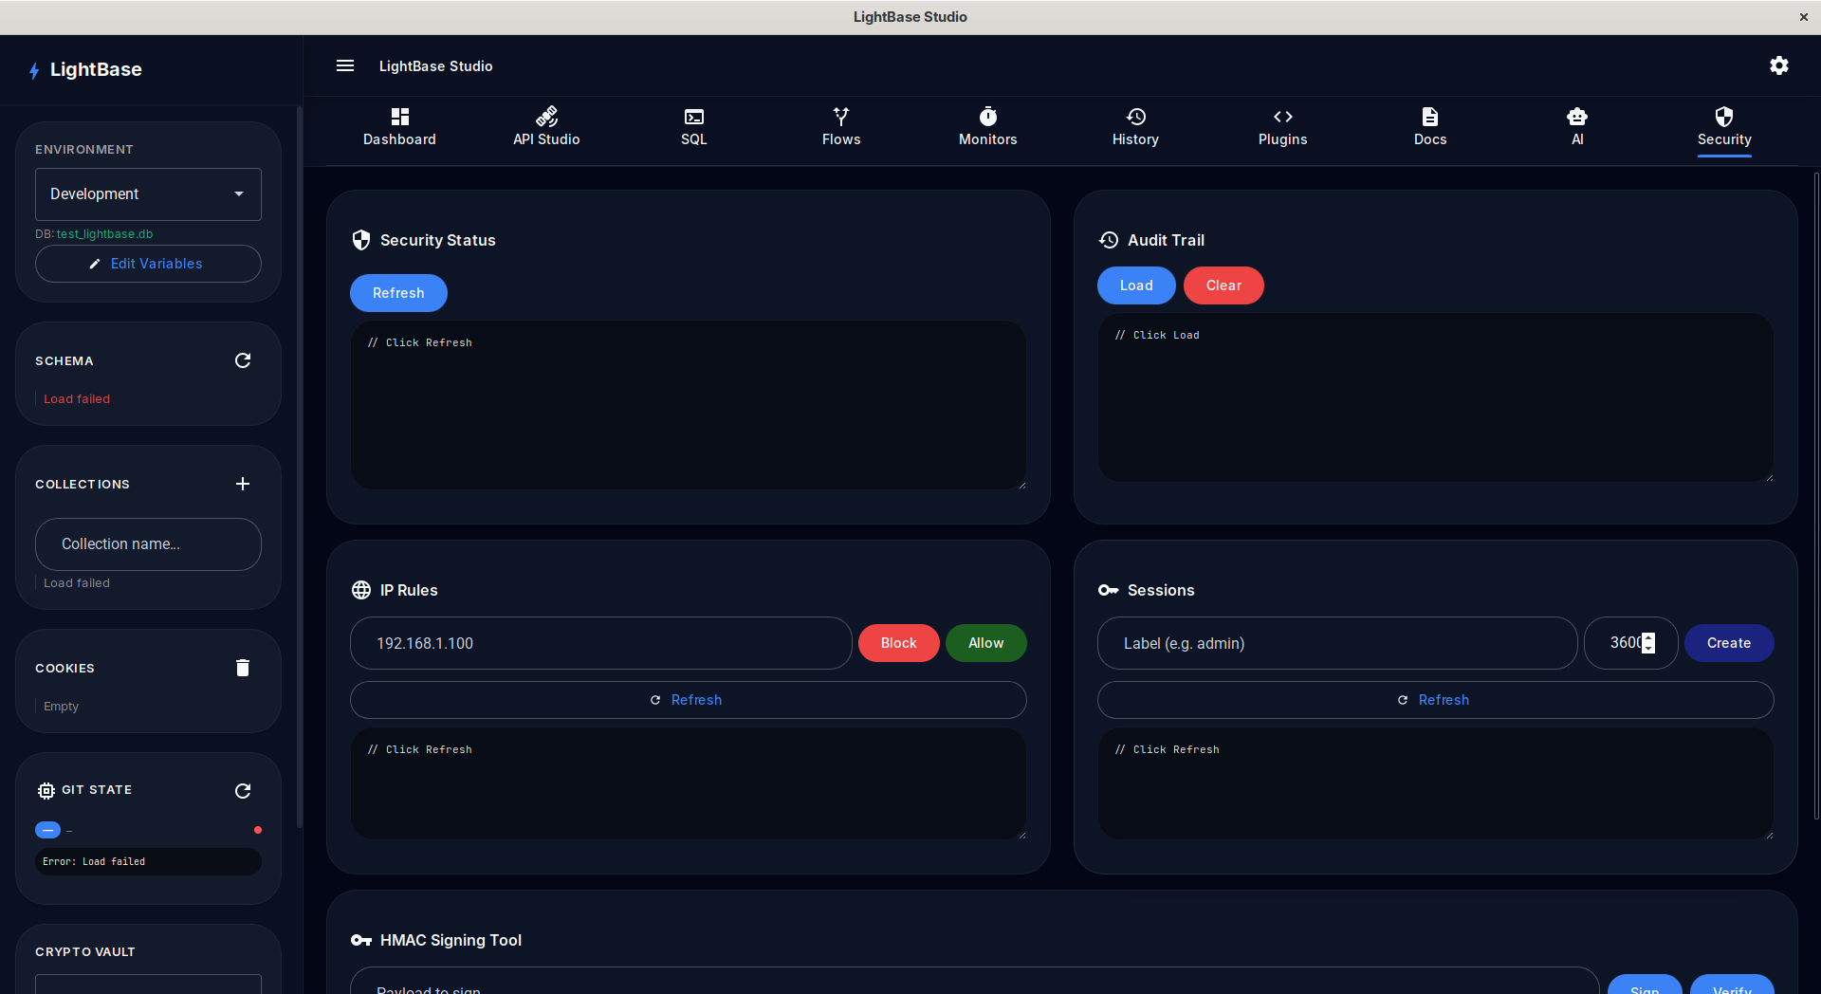Click the blue Git branch badge
The width and height of the screenshot is (1821, 994).
[47, 830]
